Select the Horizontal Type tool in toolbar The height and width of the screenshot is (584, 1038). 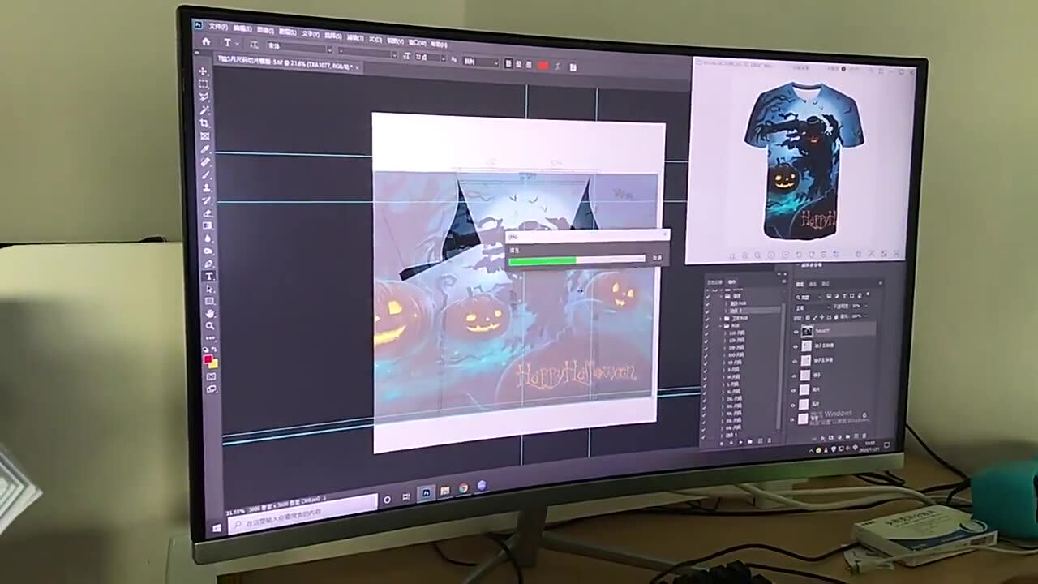coord(209,277)
